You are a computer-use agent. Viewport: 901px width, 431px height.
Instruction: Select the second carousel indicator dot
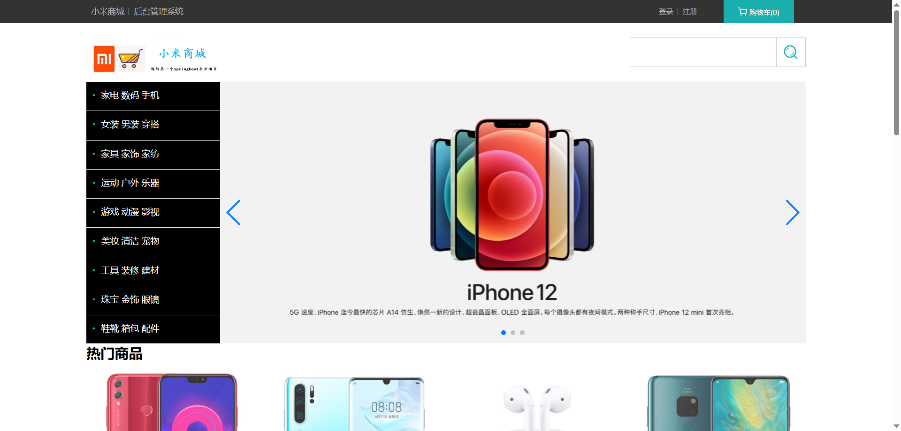513,333
